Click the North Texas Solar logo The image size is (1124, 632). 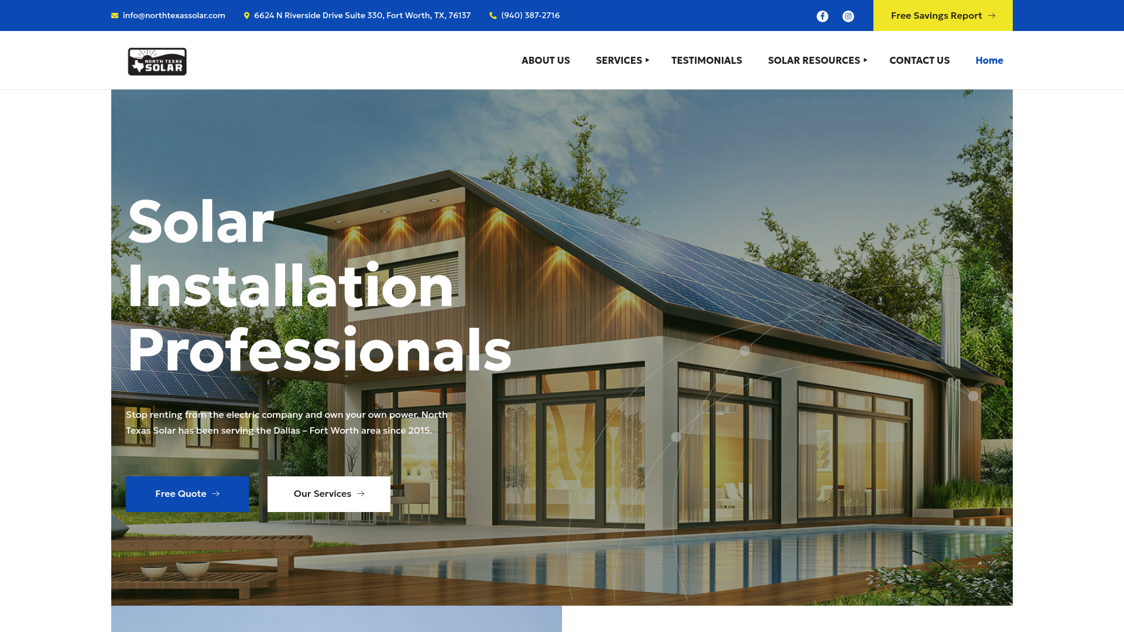coord(157,61)
